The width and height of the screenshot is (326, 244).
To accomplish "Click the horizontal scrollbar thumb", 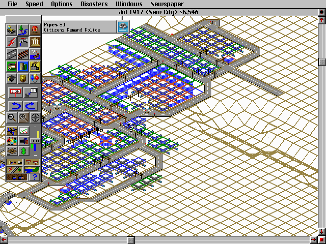I will click(131, 240).
